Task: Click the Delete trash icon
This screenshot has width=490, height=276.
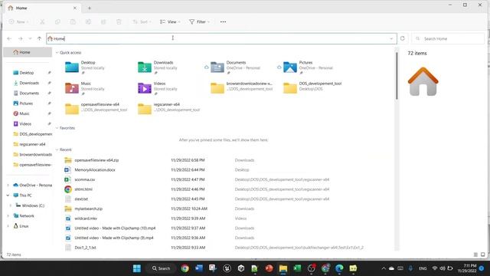Action: point(119,22)
